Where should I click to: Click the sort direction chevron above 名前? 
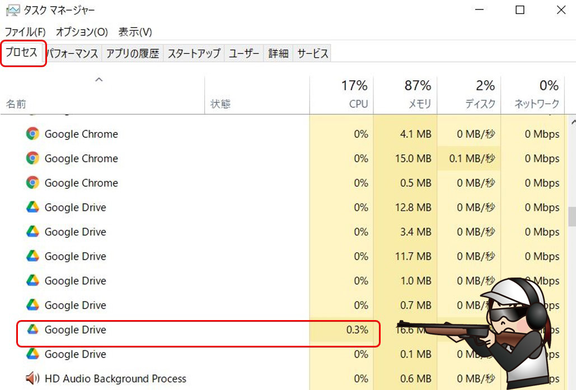click(x=99, y=79)
